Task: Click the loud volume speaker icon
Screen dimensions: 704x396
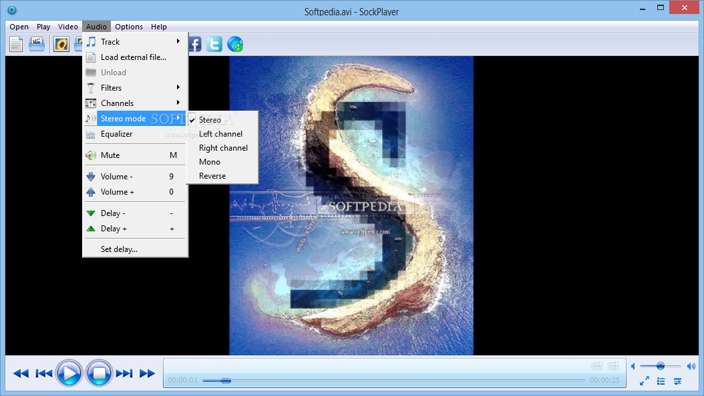Action: pos(691,367)
